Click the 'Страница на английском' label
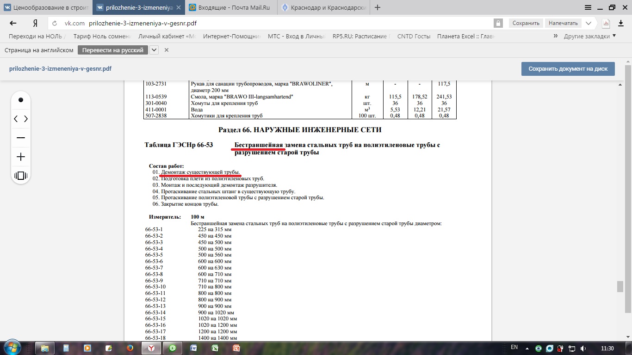Viewport: 632px width, 355px height. pyautogui.click(x=39, y=50)
